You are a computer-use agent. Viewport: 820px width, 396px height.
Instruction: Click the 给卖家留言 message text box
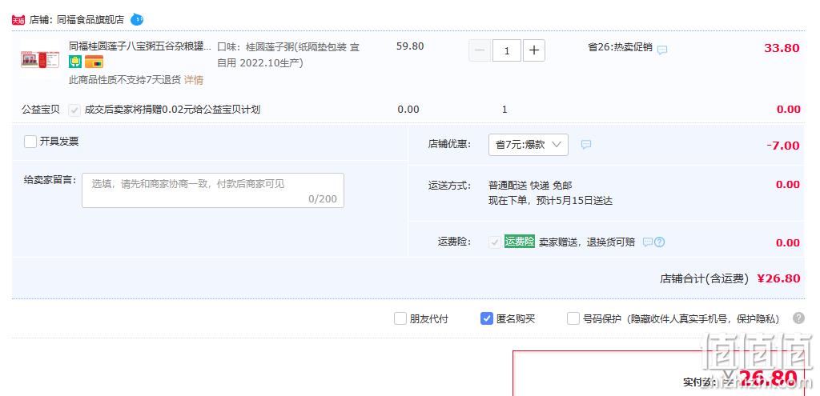(x=213, y=190)
